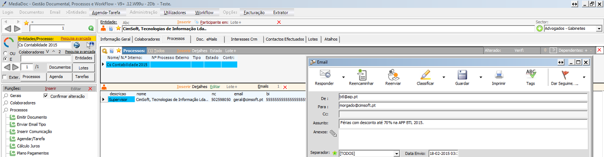This screenshot has width=604, height=157.
Task: Click the Tags spellcheck icon
Action: point(531,74)
